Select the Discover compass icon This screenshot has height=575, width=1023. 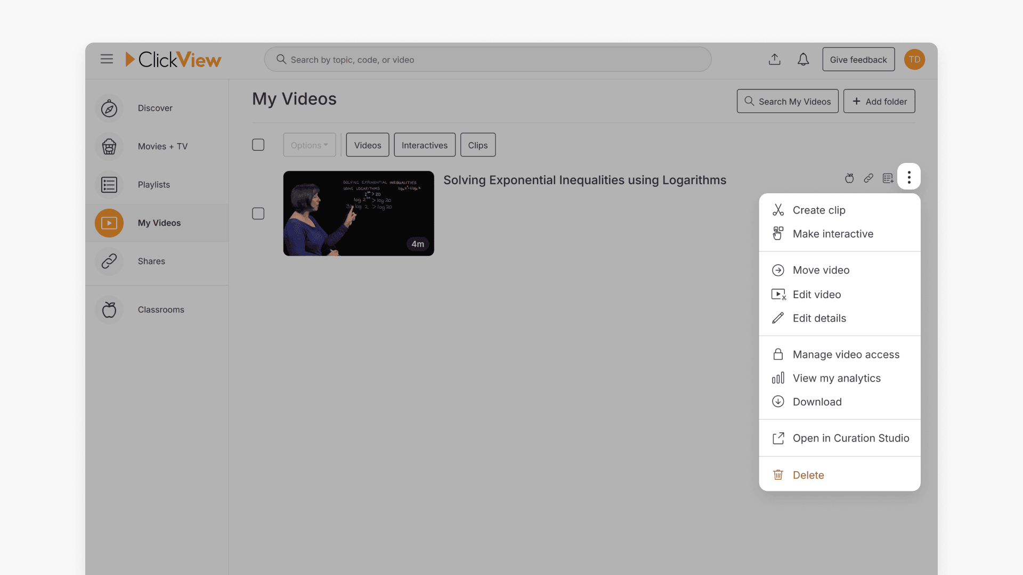point(109,108)
